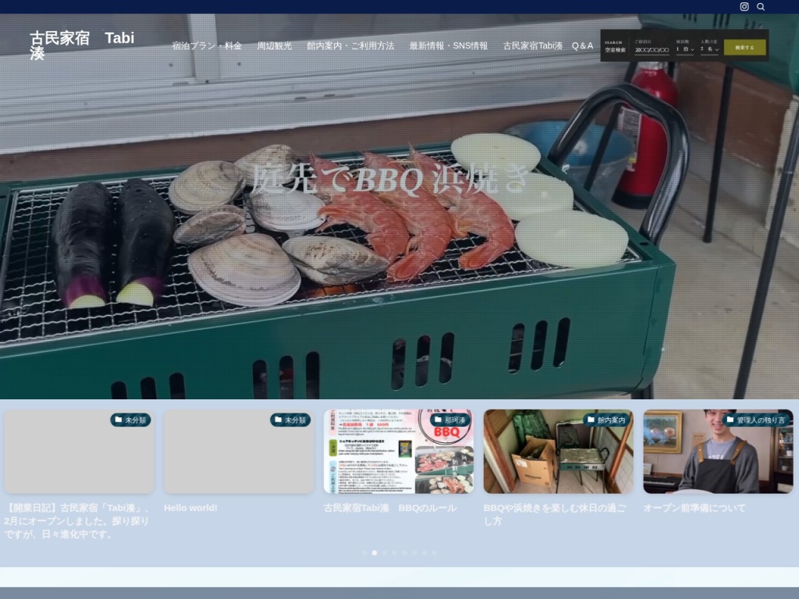The height and width of the screenshot is (599, 799).
Task: Open the ご宿泊日 date picker field
Action: [652, 49]
